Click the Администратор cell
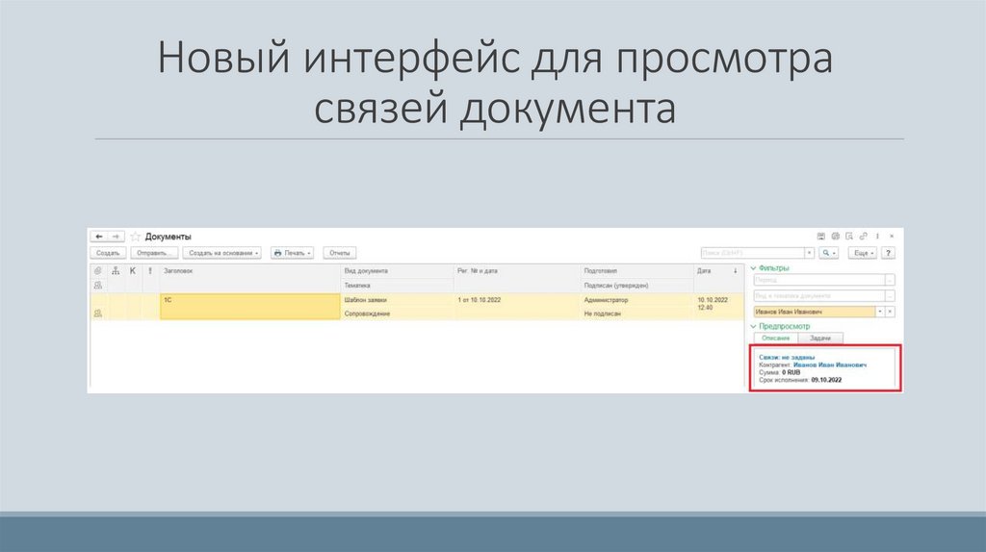The width and height of the screenshot is (986, 552). pyautogui.click(x=636, y=299)
